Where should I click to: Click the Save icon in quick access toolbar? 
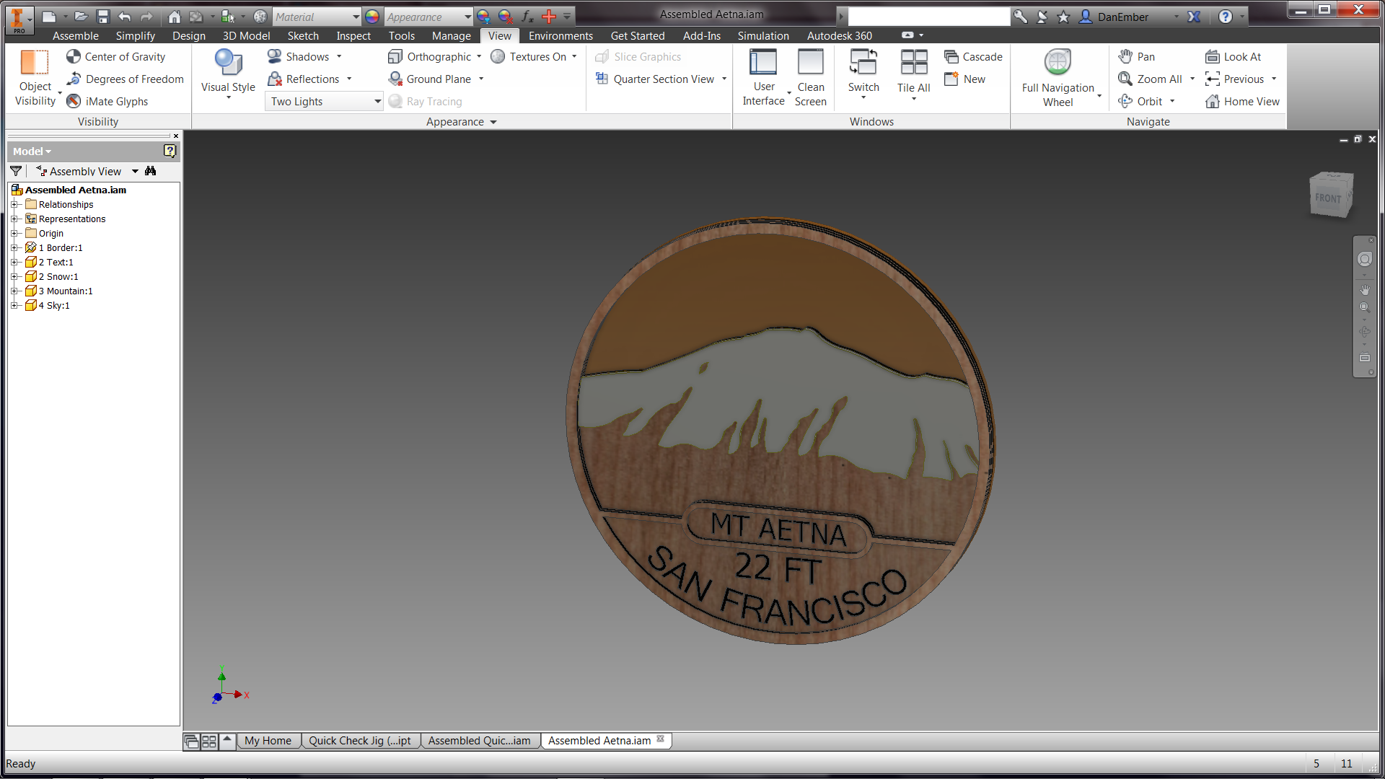tap(103, 17)
